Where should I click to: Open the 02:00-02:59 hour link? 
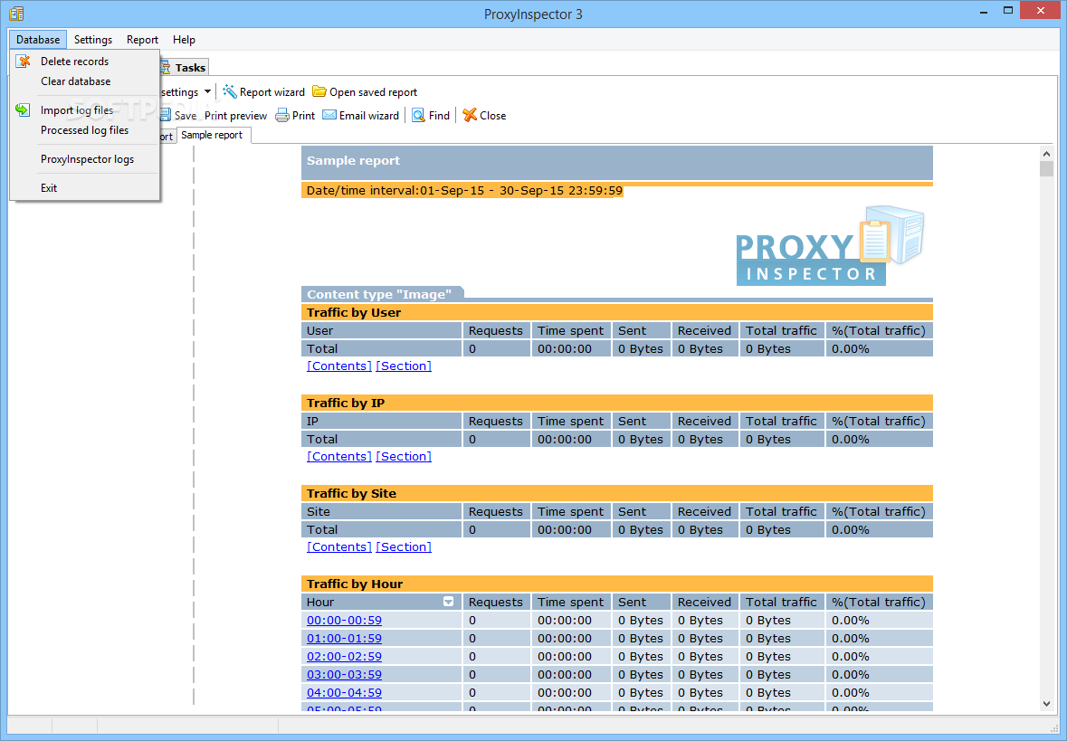click(x=344, y=657)
